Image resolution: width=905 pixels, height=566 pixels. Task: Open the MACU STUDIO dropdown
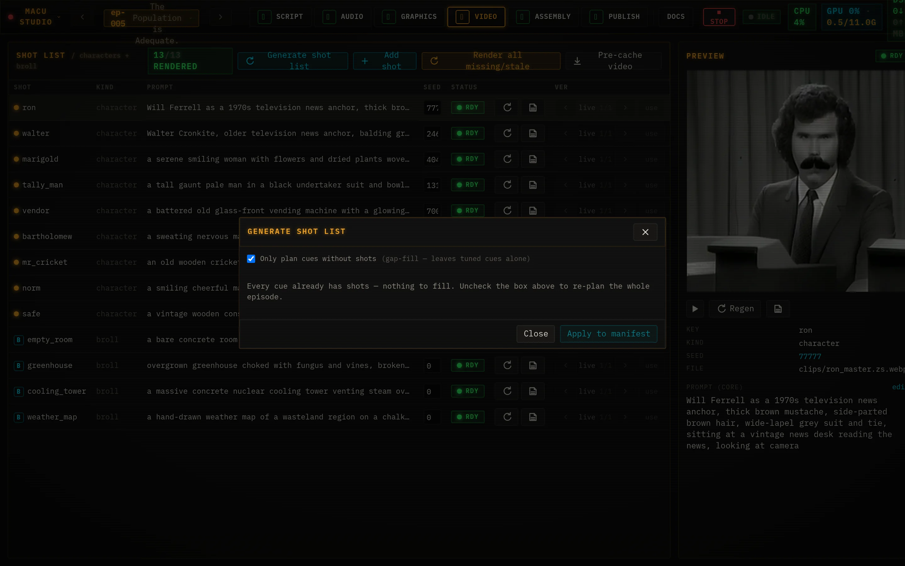click(36, 17)
